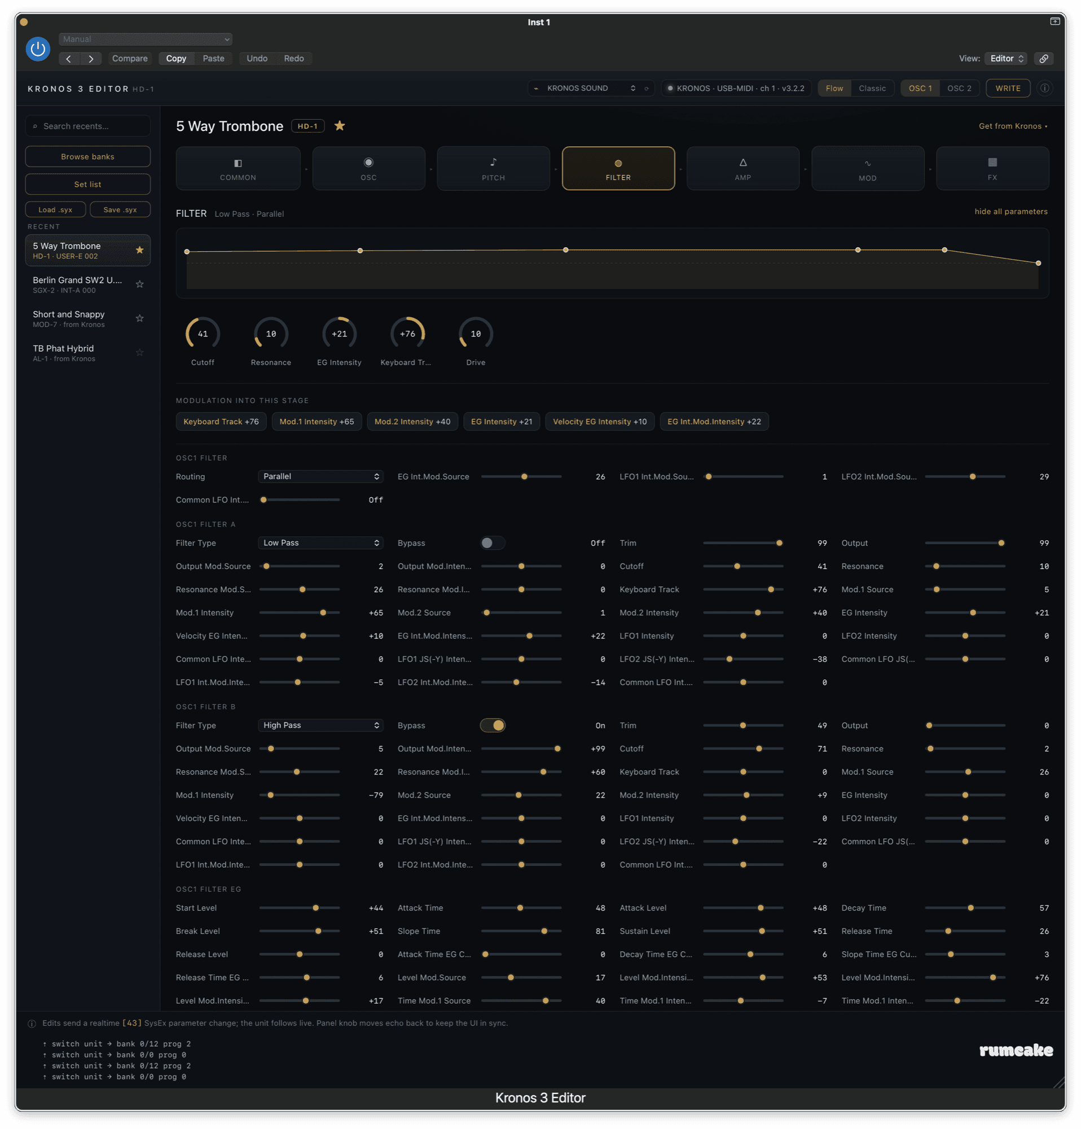1081x1129 pixels.
Task: Star the Berlin Grand SW2 recent item
Action: click(x=139, y=284)
